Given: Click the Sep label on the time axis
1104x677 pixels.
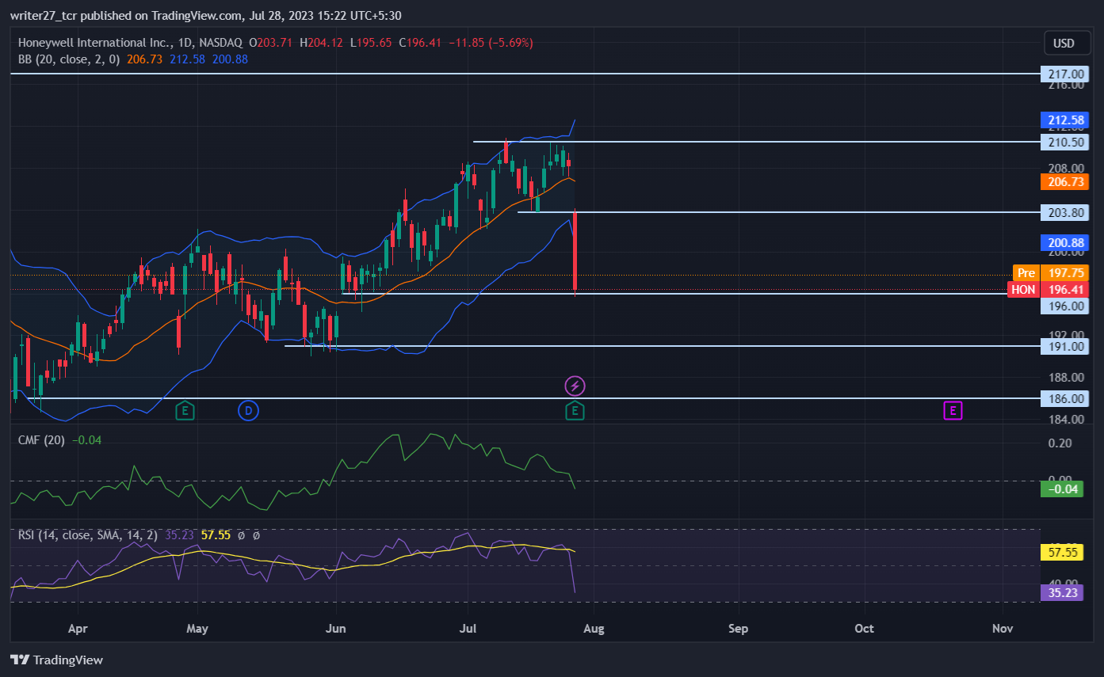Looking at the screenshot, I should [738, 629].
